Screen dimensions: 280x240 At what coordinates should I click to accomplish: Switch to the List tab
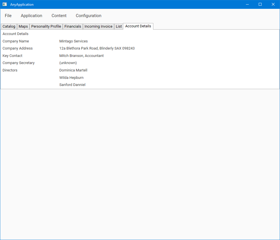point(119,26)
